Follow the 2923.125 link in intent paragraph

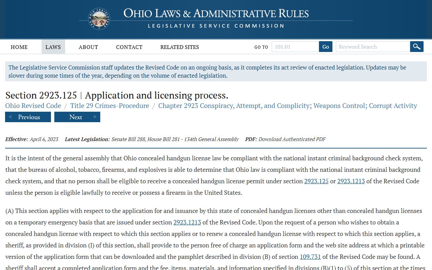pos(316,181)
